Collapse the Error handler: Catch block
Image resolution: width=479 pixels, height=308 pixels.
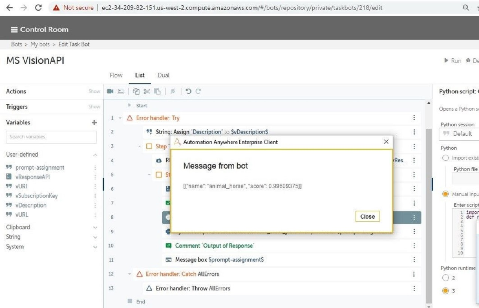click(130, 274)
